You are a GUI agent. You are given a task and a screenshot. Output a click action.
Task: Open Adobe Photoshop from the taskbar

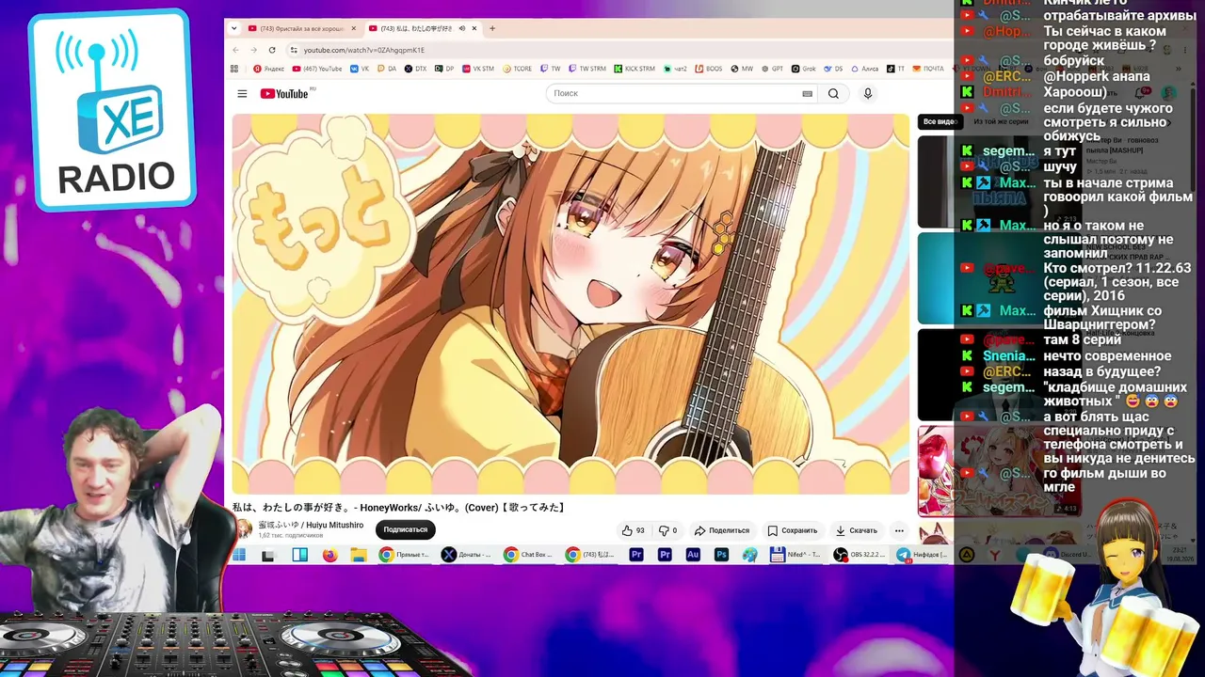[x=722, y=555]
